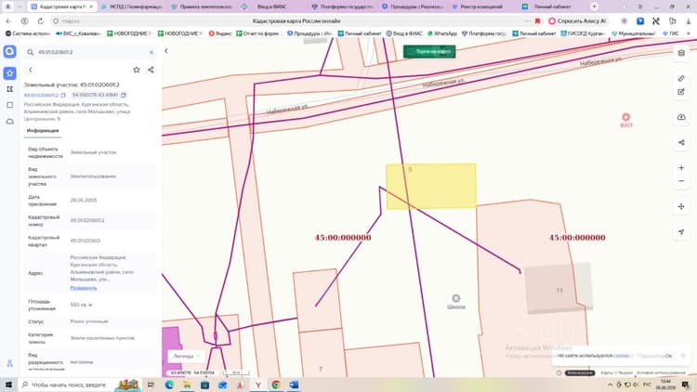Open the ГИСОГД Курган bookmark
Screen dimensions: 697x392
583,33
